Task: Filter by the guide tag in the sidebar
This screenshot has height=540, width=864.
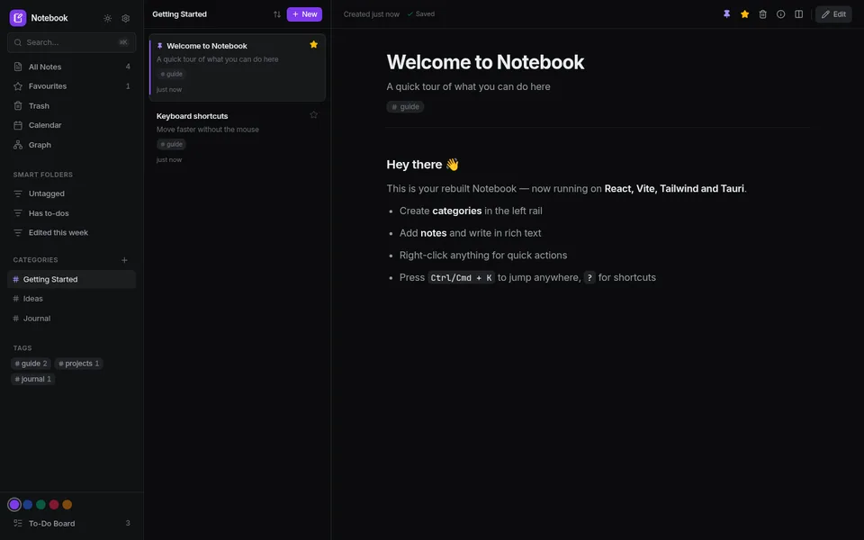Action: [x=31, y=364]
